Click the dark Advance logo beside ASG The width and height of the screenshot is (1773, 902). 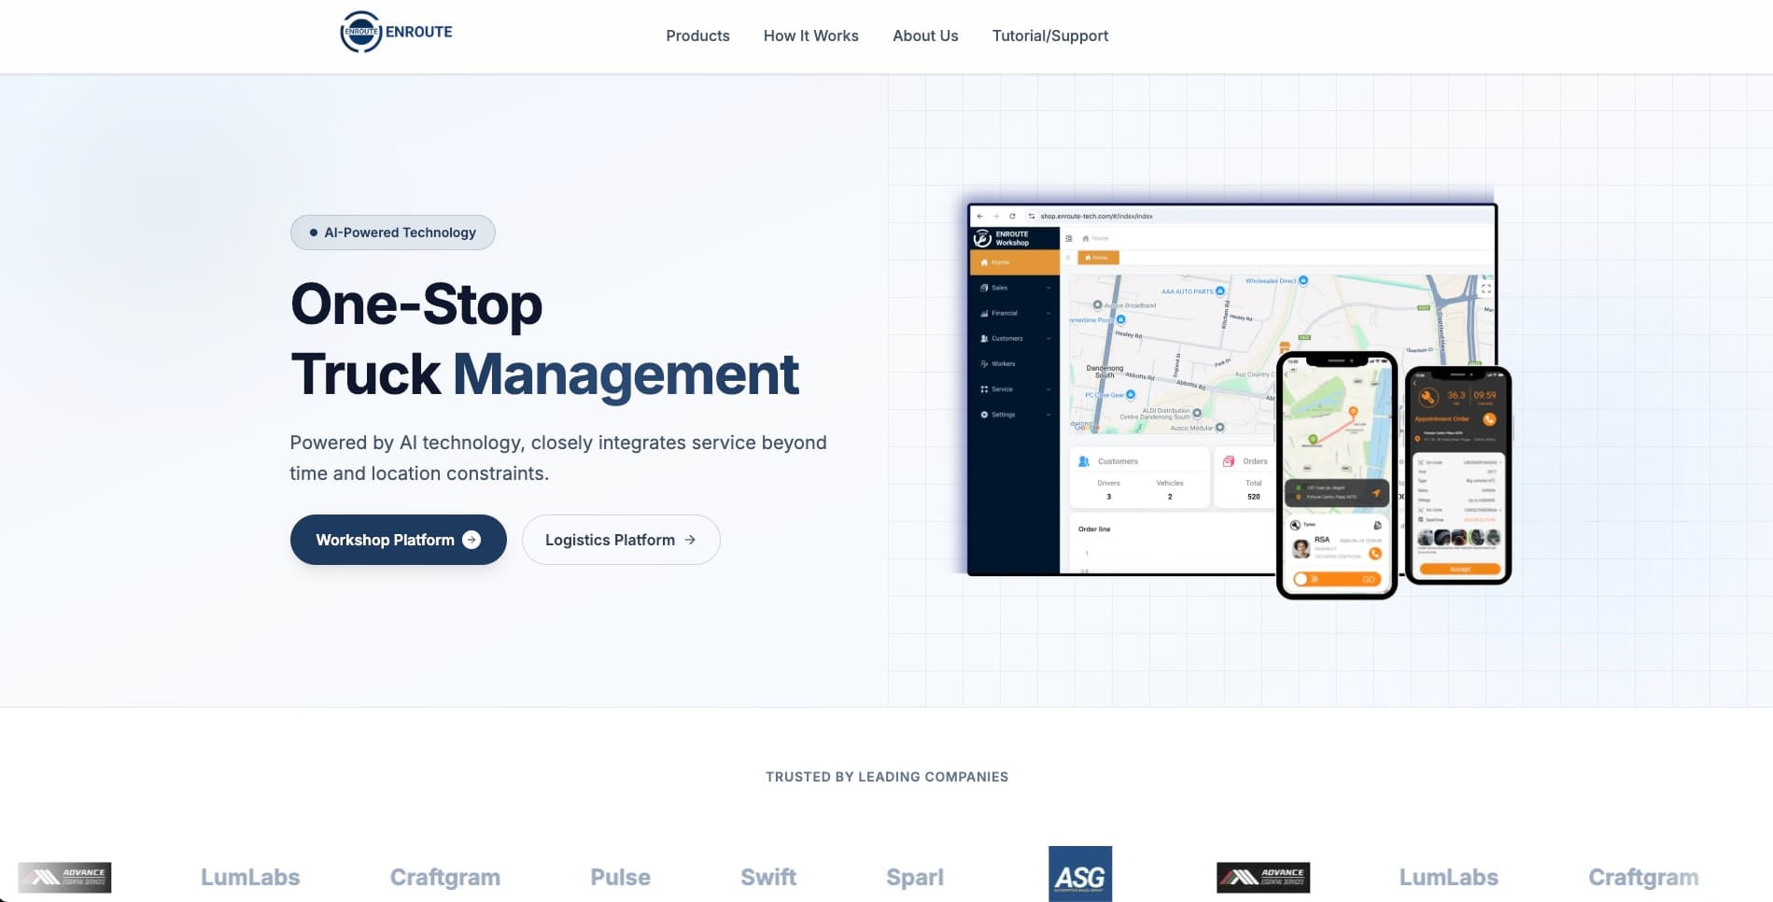(1262, 877)
